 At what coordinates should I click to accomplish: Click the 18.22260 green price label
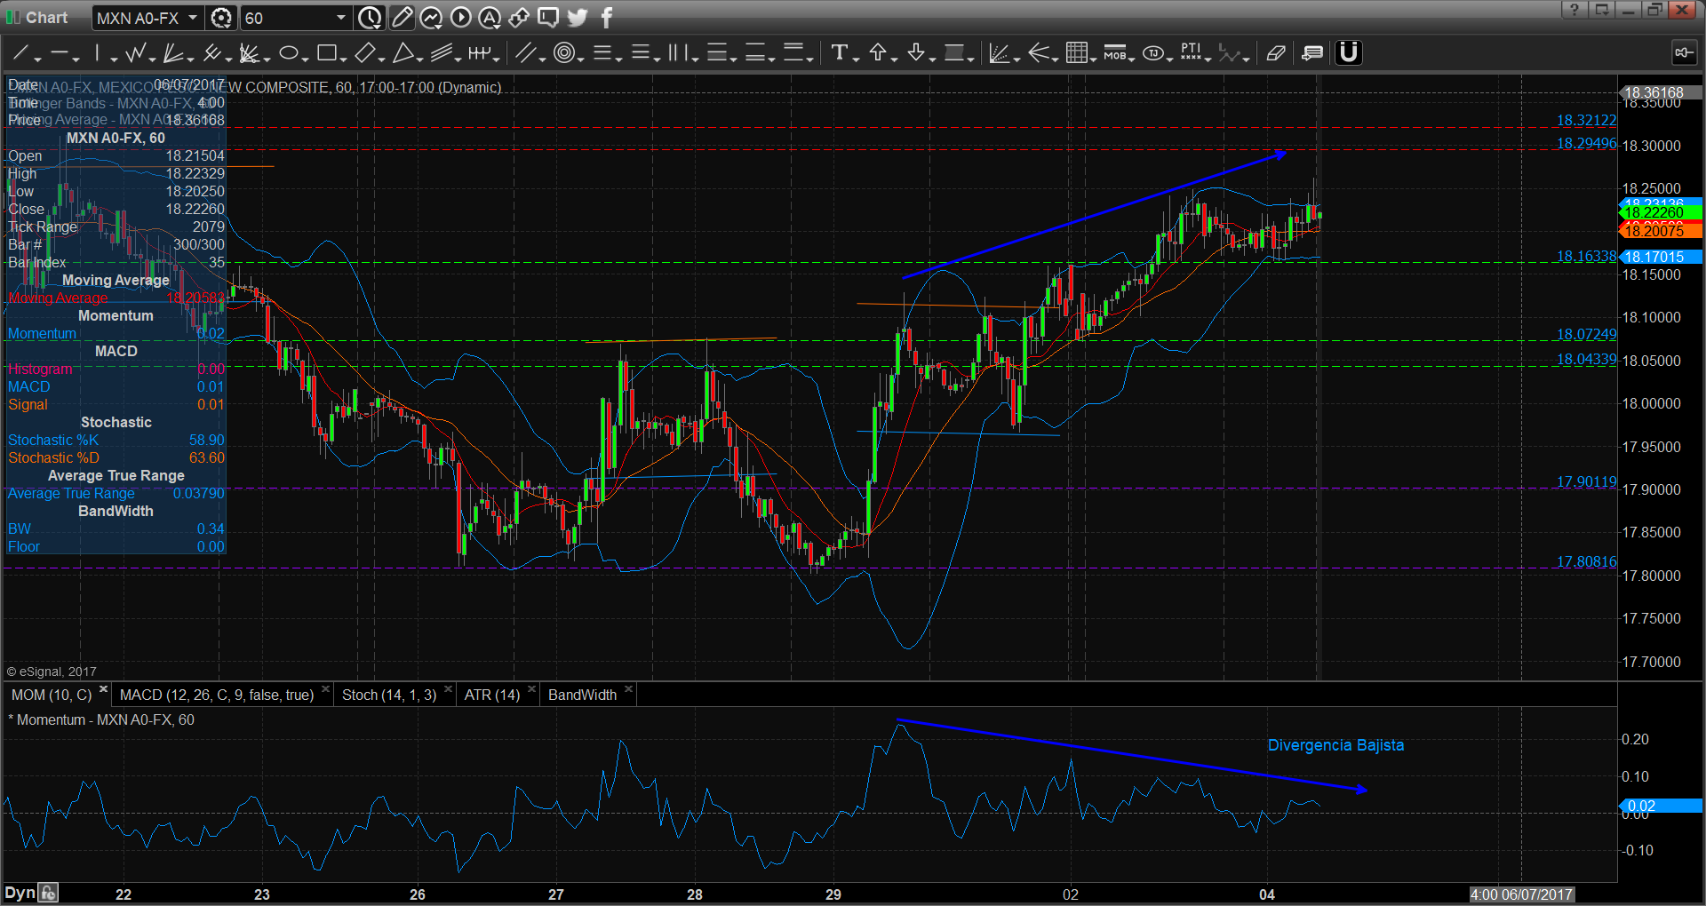pyautogui.click(x=1660, y=213)
